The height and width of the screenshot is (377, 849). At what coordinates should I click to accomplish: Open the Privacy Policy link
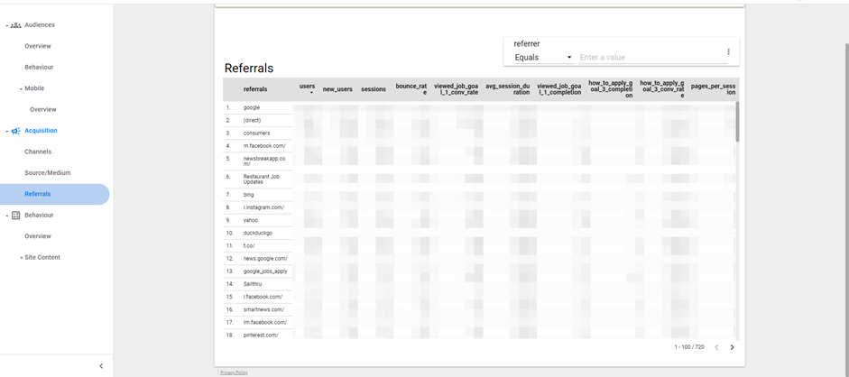(x=234, y=372)
